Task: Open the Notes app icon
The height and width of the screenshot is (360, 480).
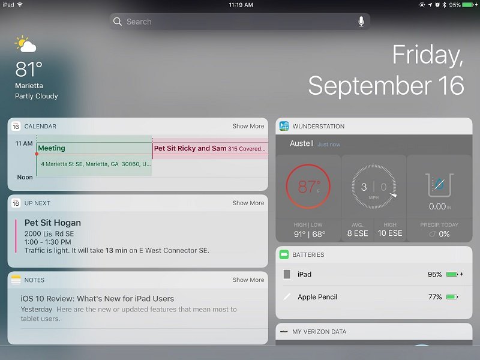Action: click(16, 280)
